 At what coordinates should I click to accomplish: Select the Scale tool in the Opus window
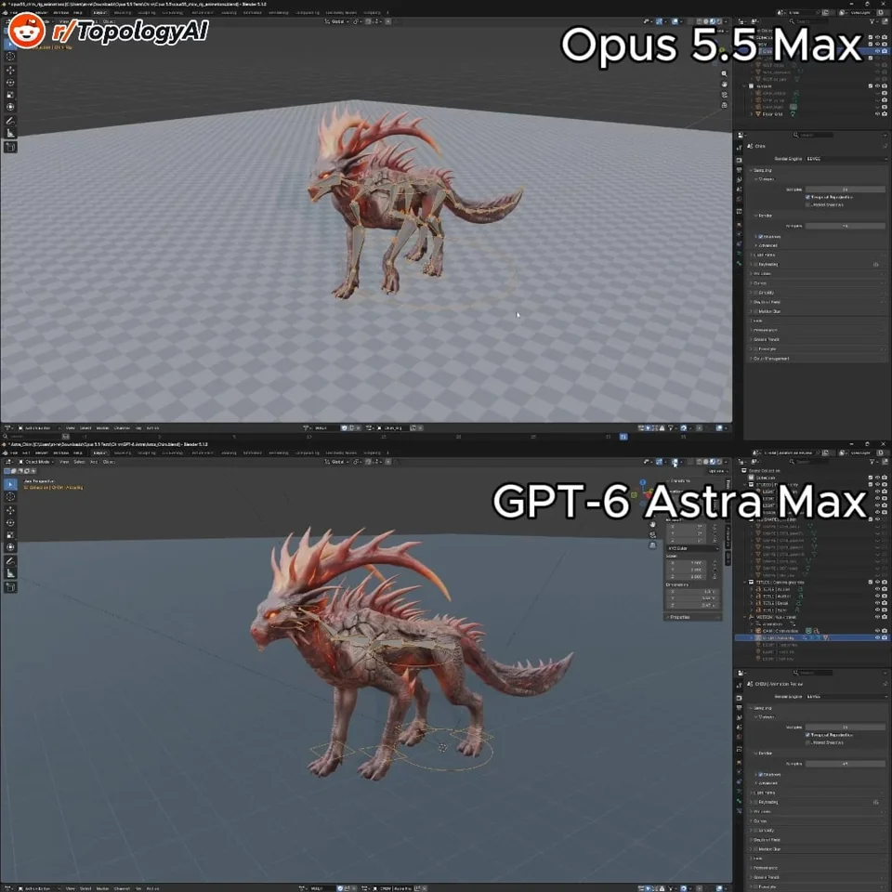10,95
